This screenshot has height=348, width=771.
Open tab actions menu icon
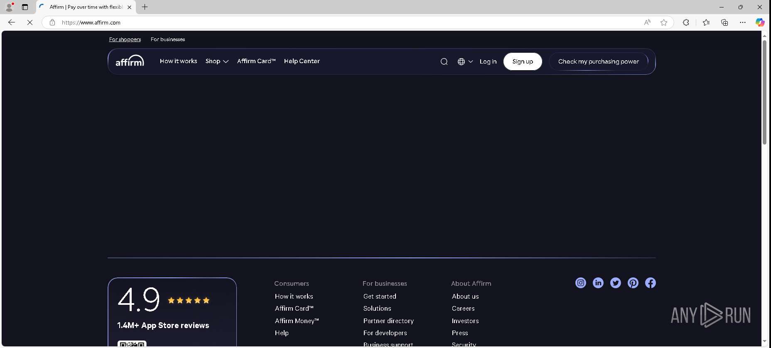(x=25, y=7)
